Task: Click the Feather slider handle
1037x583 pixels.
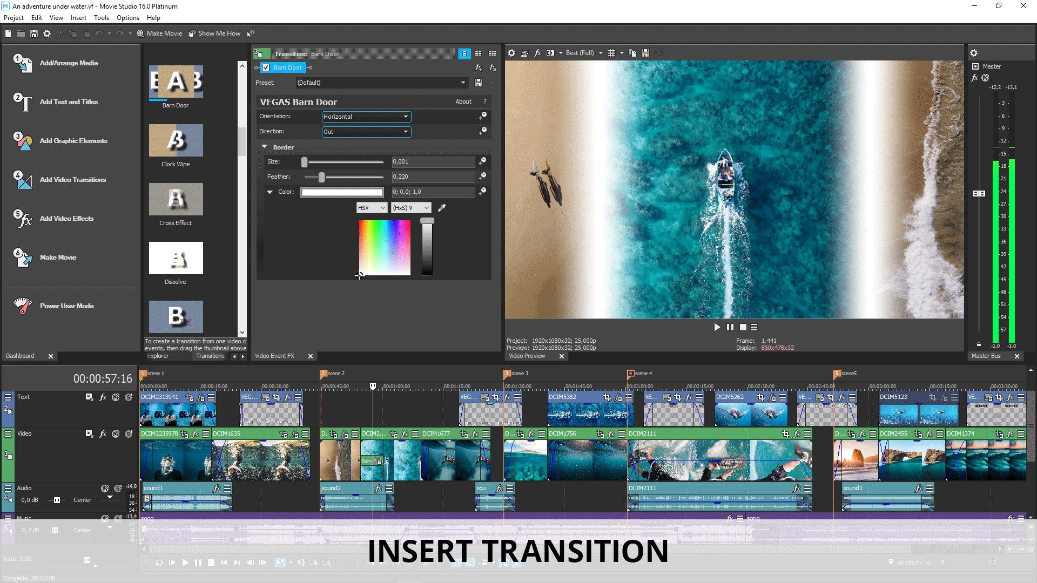Action: [x=321, y=177]
